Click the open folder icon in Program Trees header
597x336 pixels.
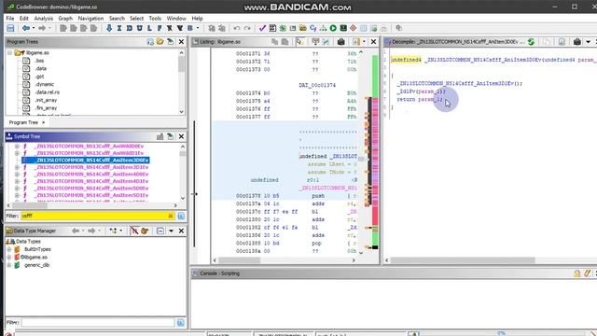pyautogui.click(x=160, y=41)
